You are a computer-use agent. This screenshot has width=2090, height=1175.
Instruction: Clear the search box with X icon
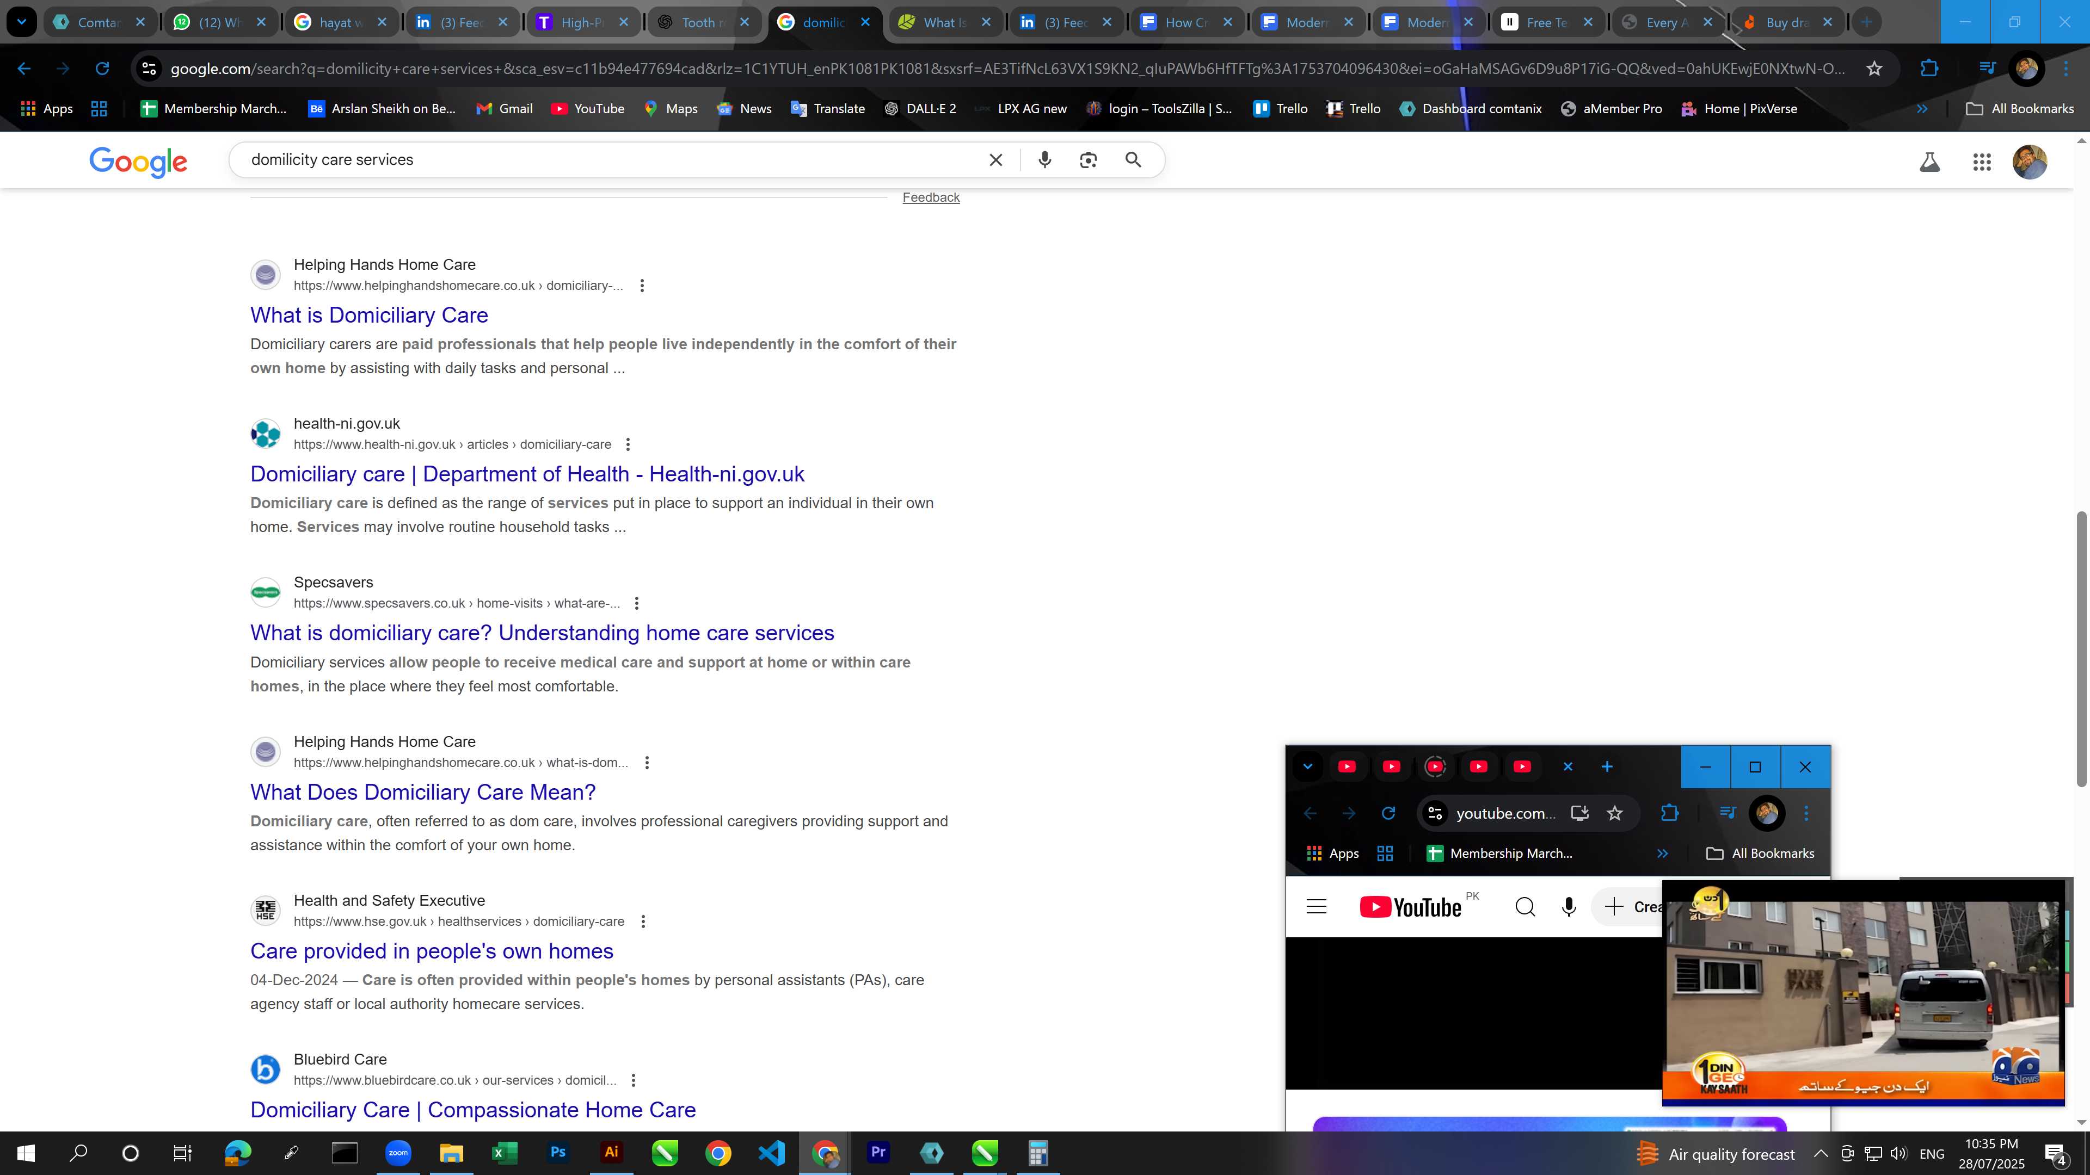point(995,160)
